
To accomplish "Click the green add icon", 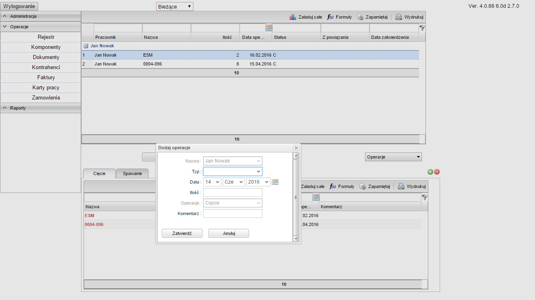I will pos(430,172).
